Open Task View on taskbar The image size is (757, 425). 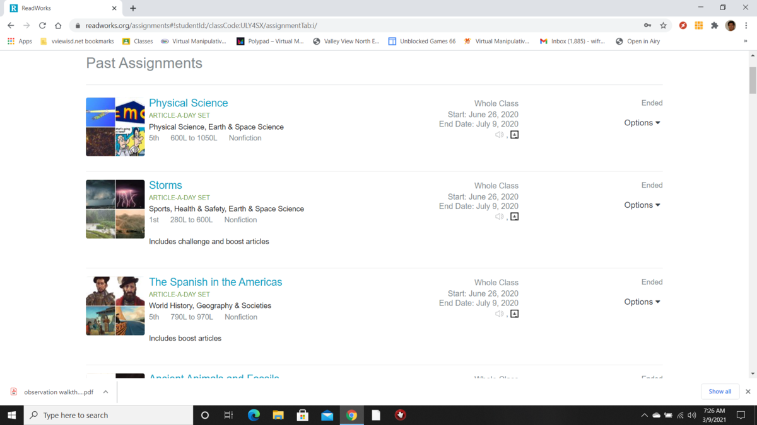[x=228, y=415]
